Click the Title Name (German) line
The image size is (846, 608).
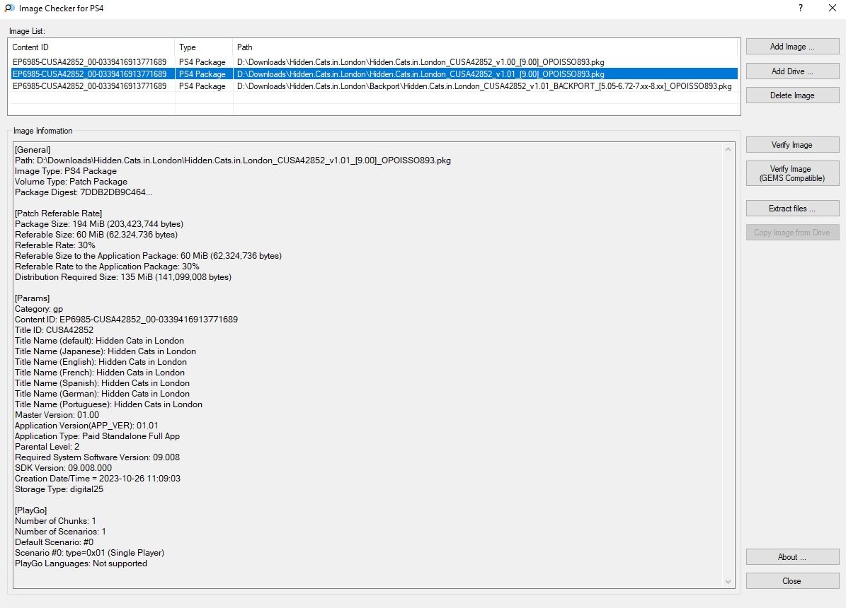(102, 394)
